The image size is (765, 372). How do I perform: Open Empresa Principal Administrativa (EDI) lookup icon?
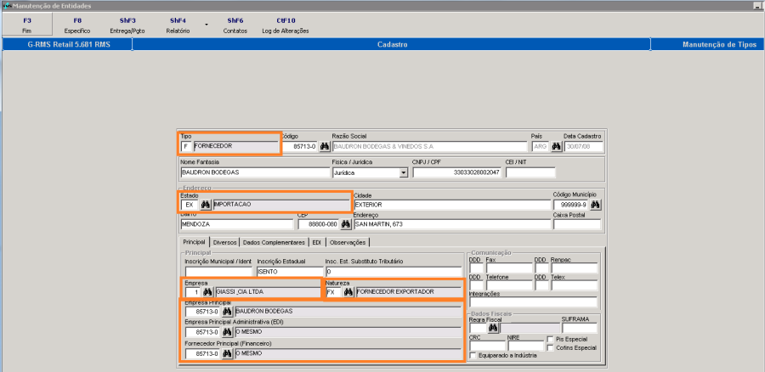pos(227,332)
